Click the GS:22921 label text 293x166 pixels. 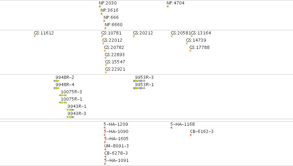coord(115,69)
